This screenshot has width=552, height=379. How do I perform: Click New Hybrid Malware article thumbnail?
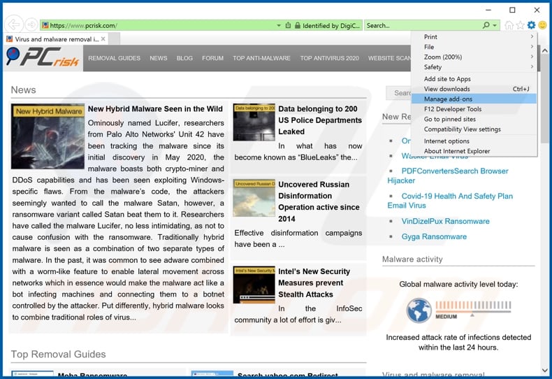(48, 136)
